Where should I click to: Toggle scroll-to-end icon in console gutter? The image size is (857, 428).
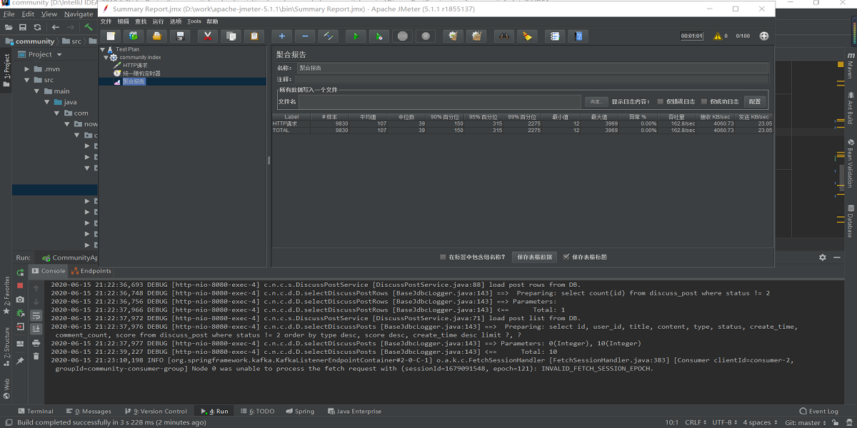[36, 328]
